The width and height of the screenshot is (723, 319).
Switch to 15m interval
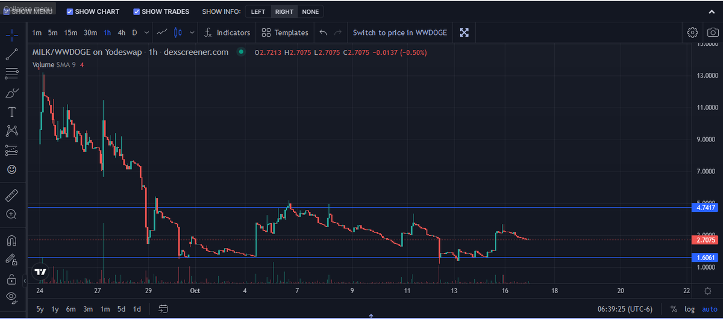71,33
